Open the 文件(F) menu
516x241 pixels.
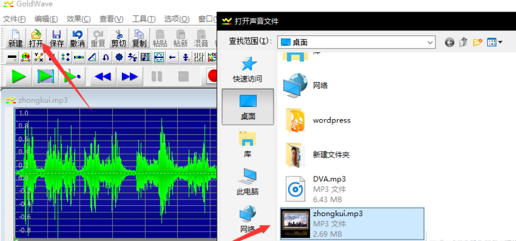[14, 19]
